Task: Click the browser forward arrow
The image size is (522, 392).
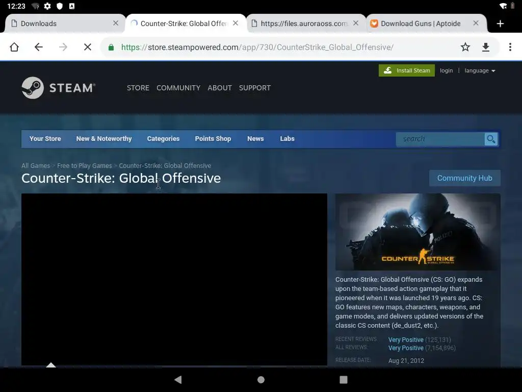Action: tap(63, 47)
